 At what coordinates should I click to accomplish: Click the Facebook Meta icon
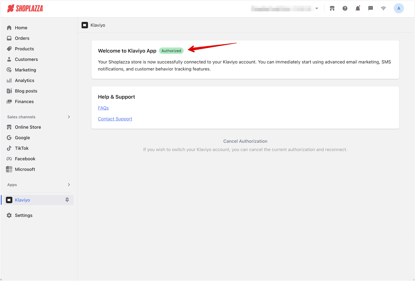(x=9, y=159)
